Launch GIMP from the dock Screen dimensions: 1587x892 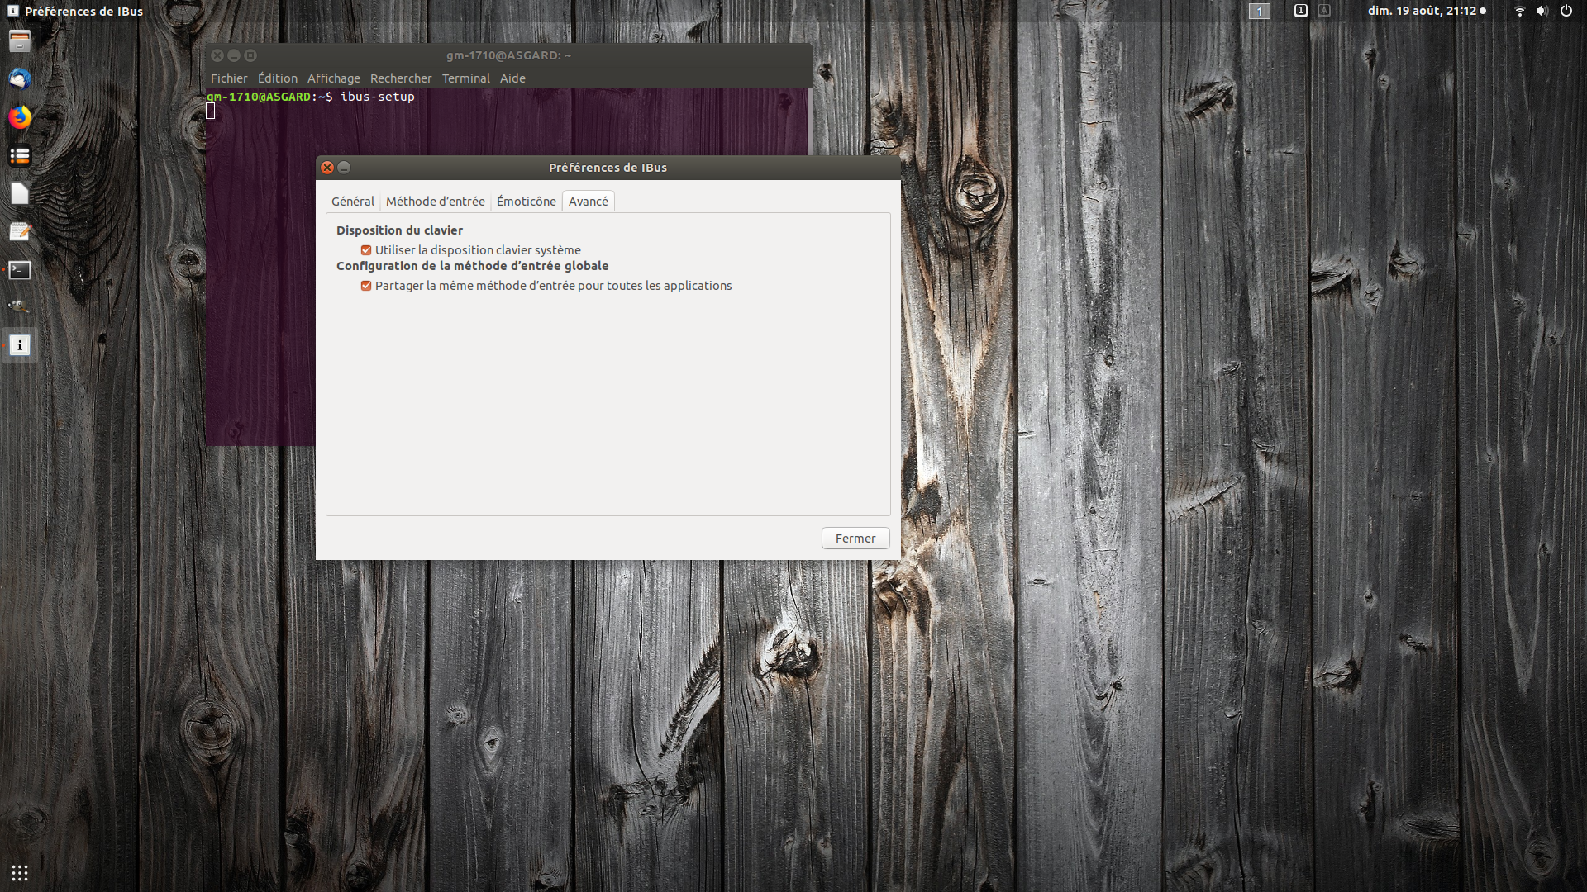point(20,307)
